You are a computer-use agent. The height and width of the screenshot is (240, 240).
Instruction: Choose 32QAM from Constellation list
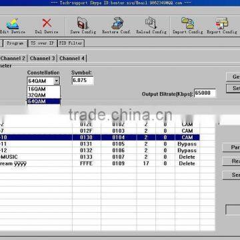(x=43, y=95)
